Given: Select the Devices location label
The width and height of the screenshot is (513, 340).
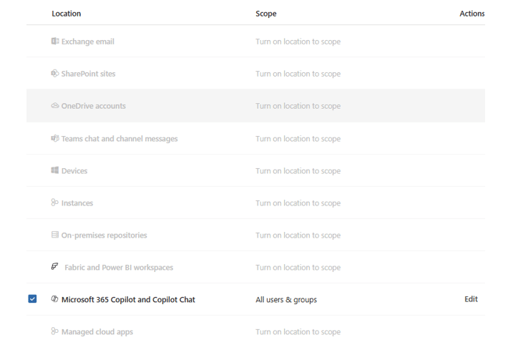Looking at the screenshot, I should (74, 171).
